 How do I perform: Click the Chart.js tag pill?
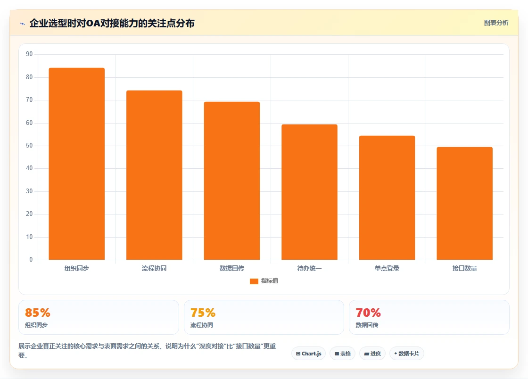(x=308, y=354)
